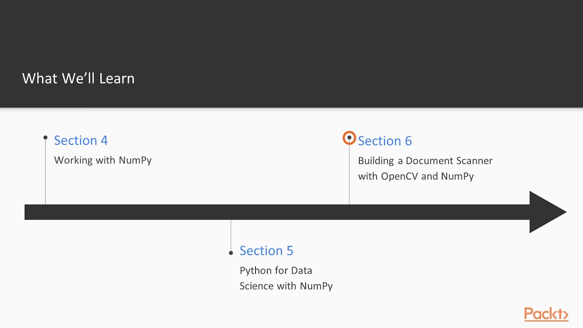Image resolution: width=583 pixels, height=328 pixels.
Task: Click the dark horizontal timeline bar
Action: (x=273, y=212)
